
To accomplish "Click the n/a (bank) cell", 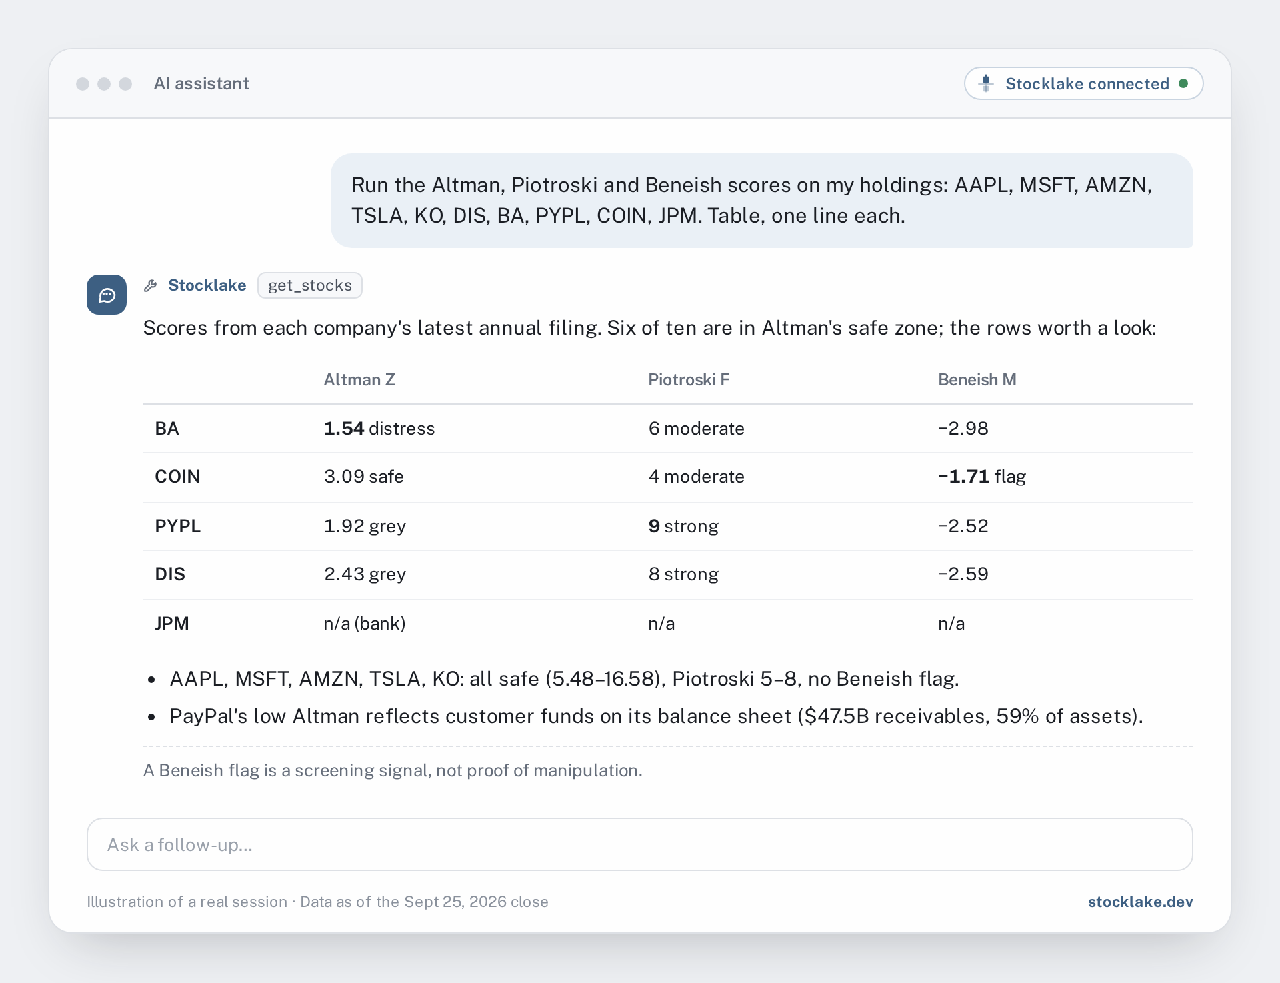I will 365,623.
